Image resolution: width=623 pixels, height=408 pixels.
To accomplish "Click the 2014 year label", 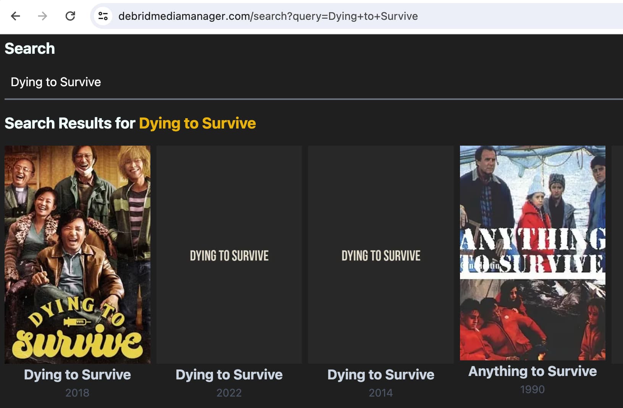I will coord(381,393).
